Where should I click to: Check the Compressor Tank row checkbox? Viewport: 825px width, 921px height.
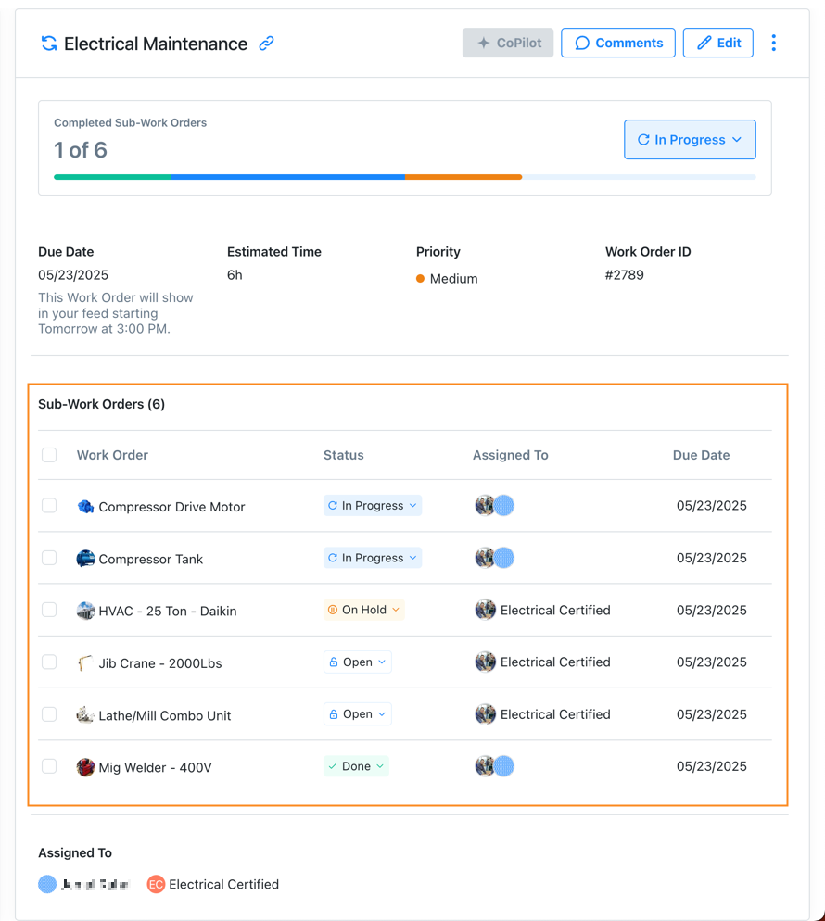click(49, 558)
